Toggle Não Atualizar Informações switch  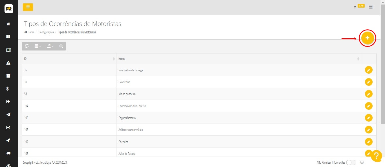[x=351, y=162]
